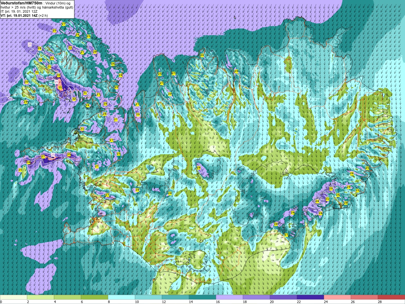
Task: Pick the 24–26 m/s pink legend swatch
Action: [x=337, y=297]
